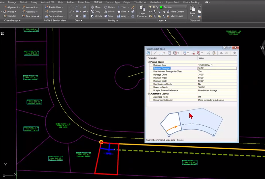Collapse the Parcel Layout Tools panel with chevrons
Image resolution: width=265 pixels, height=179 pixels.
pos(234,53)
